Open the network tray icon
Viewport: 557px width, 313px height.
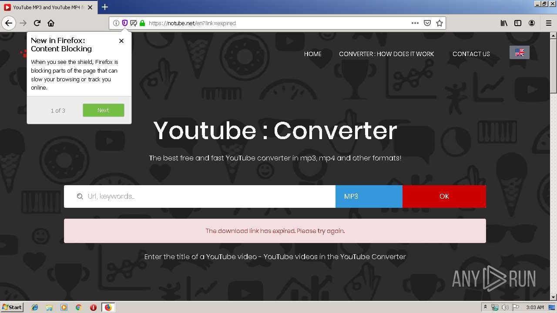click(x=495, y=307)
